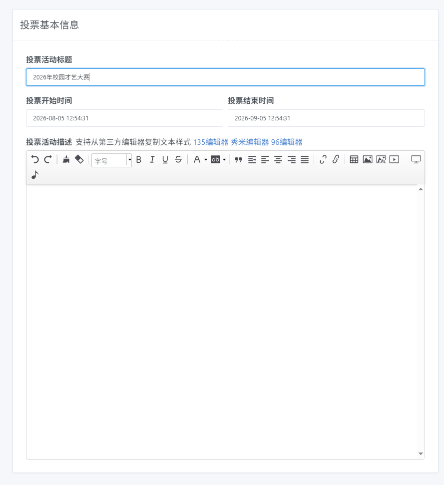The width and height of the screenshot is (444, 485).
Task: Apply font color with the A button
Action: 197,160
